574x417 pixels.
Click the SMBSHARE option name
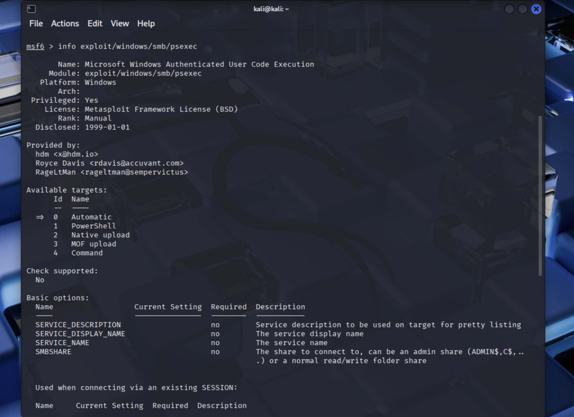[53, 352]
